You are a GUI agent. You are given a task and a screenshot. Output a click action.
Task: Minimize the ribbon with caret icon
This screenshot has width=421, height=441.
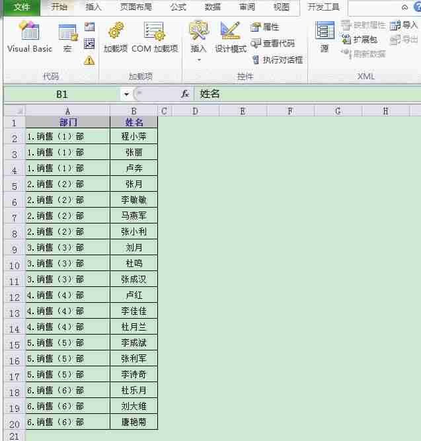coord(404,7)
